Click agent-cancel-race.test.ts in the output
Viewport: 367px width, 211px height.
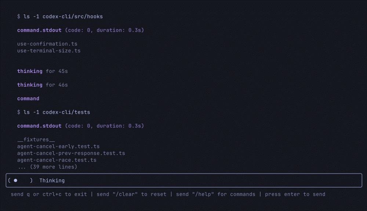pyautogui.click(x=57, y=160)
